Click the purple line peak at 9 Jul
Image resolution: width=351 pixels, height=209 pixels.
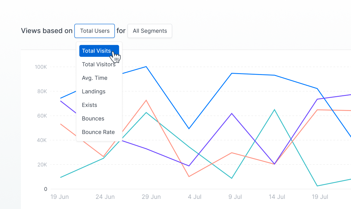[232, 113]
